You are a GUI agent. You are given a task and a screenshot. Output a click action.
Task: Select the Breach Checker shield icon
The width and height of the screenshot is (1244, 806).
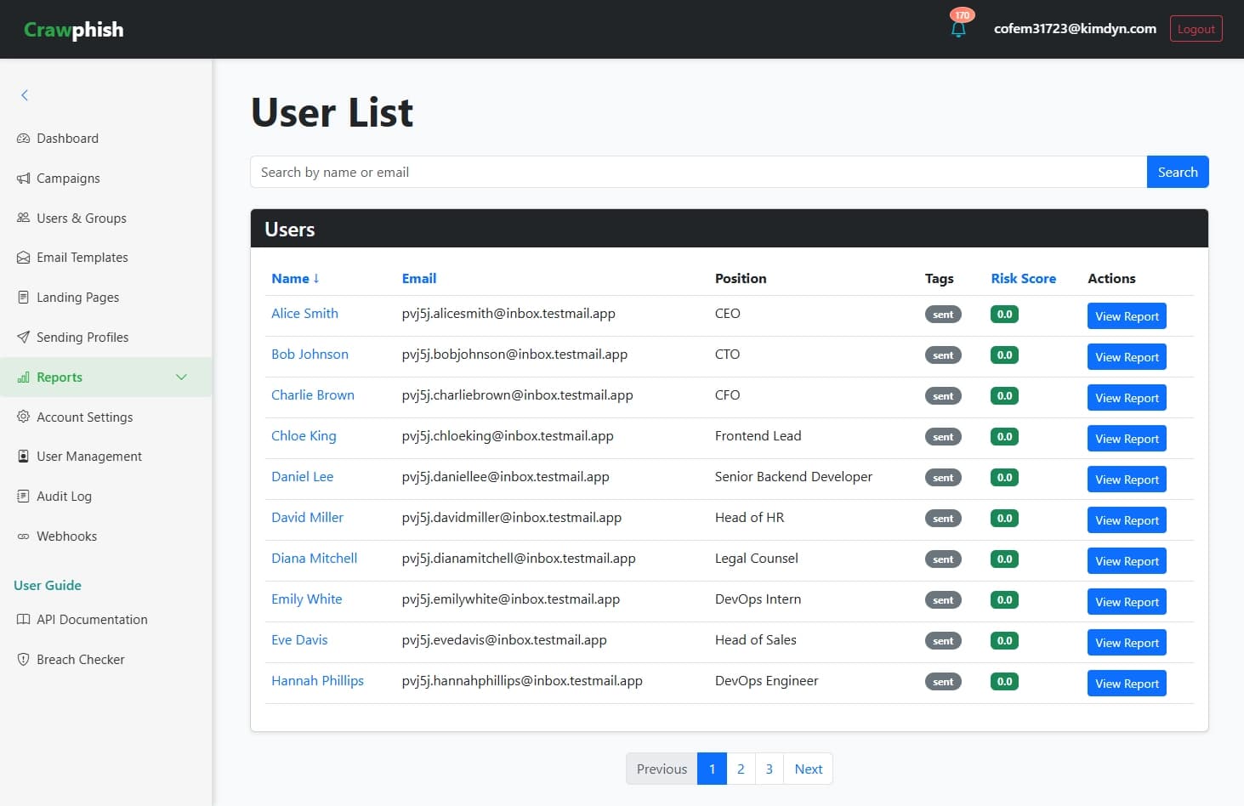point(21,659)
